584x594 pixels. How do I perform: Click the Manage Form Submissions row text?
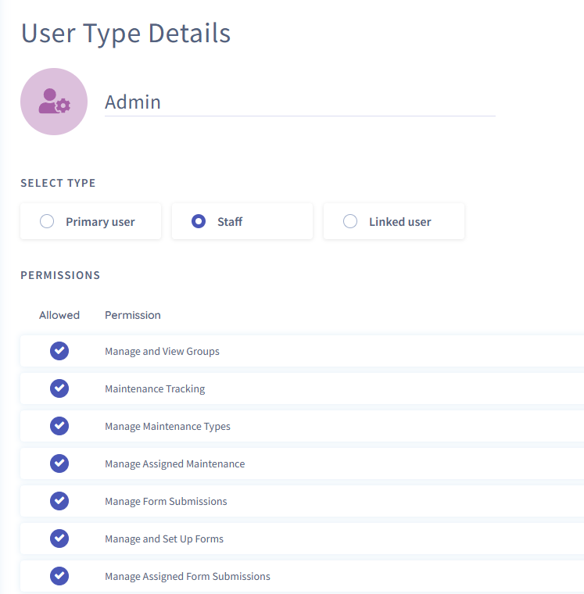click(166, 501)
